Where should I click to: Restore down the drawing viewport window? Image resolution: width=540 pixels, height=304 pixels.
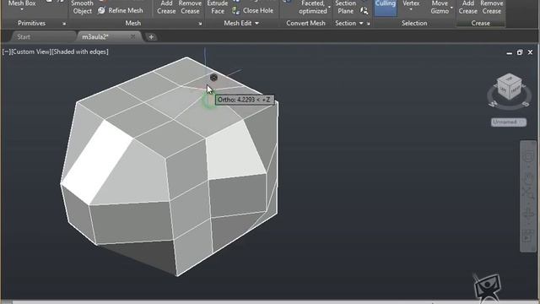[x=520, y=52]
